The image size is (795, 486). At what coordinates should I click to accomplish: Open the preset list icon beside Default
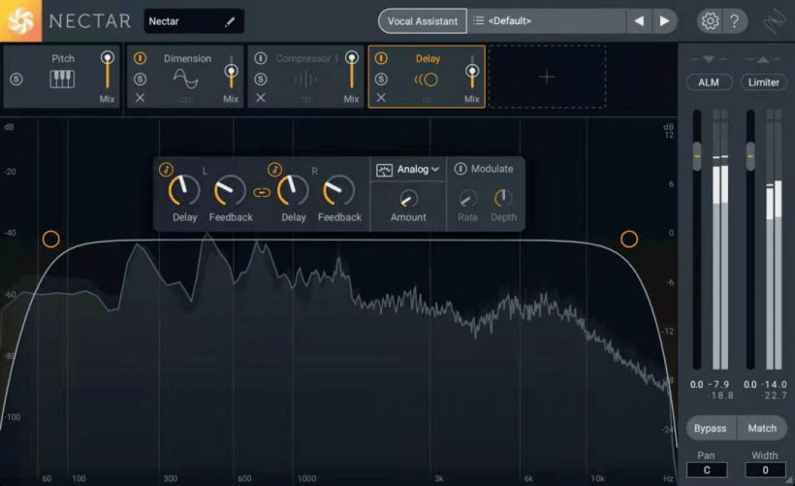click(478, 20)
